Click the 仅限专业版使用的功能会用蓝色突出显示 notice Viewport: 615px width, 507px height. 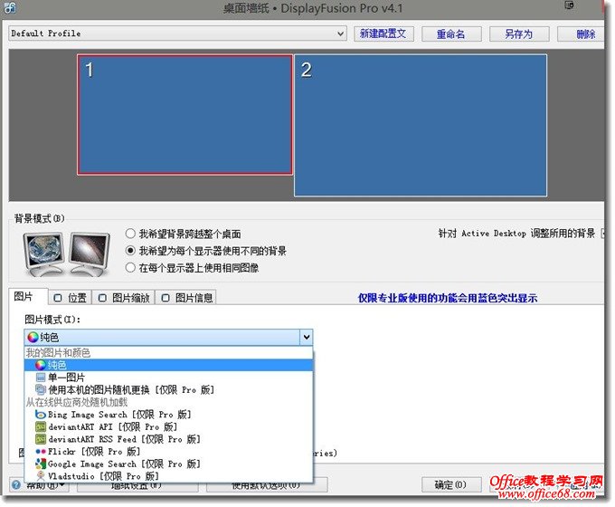[x=448, y=298]
